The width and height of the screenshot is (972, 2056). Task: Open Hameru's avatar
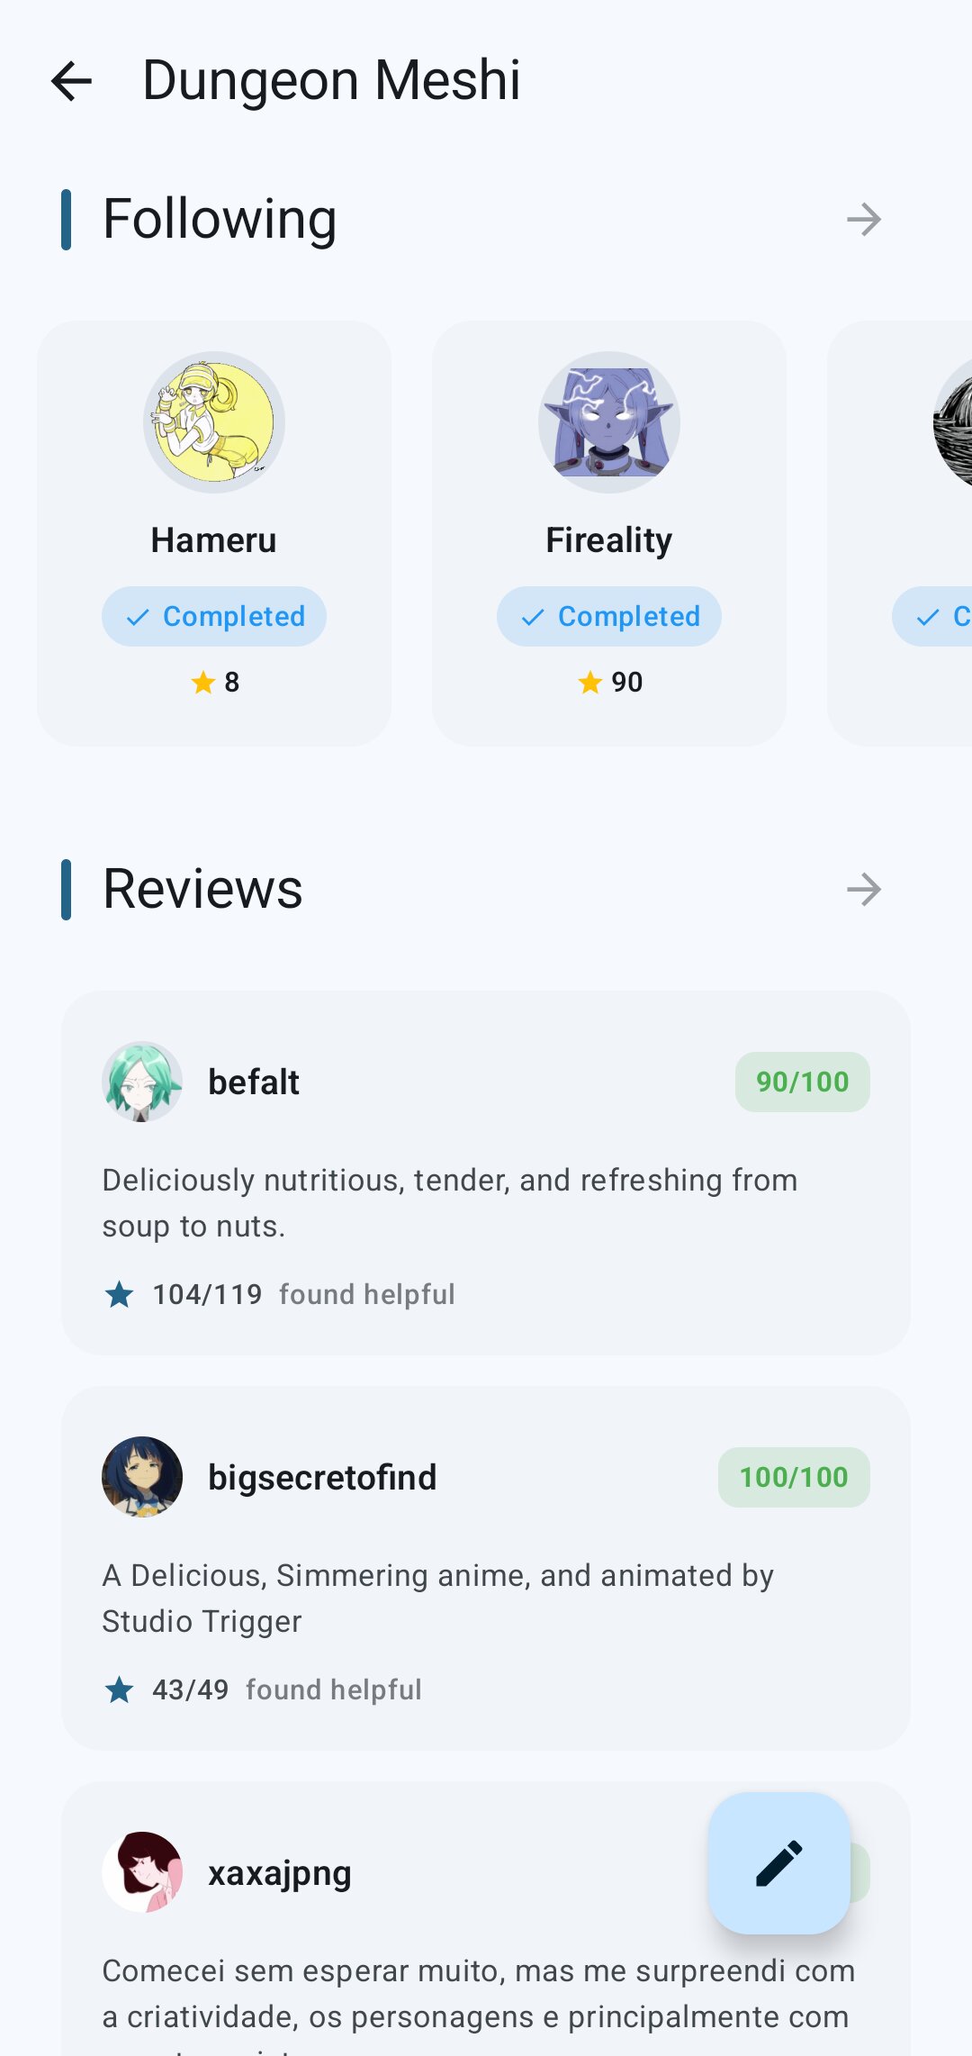[214, 422]
